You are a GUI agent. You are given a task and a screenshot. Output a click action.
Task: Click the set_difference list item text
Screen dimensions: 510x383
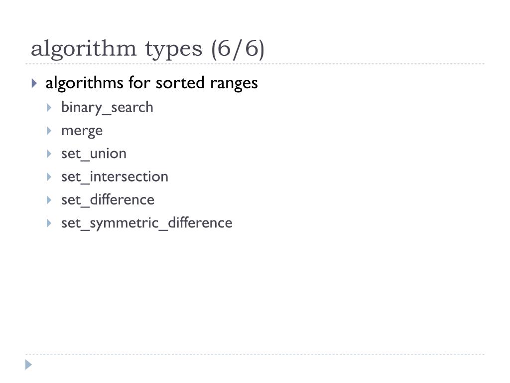point(108,199)
